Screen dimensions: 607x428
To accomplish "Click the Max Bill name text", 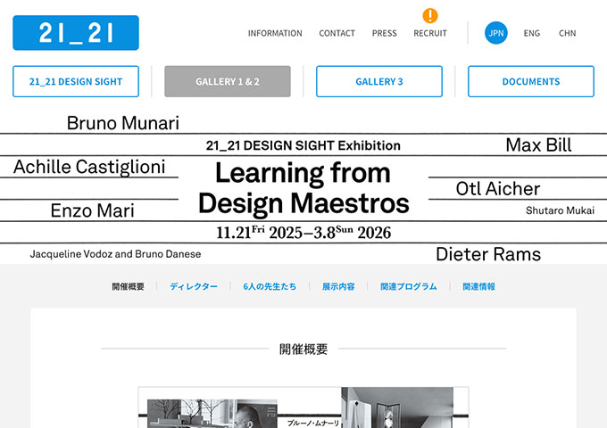I will [538, 145].
